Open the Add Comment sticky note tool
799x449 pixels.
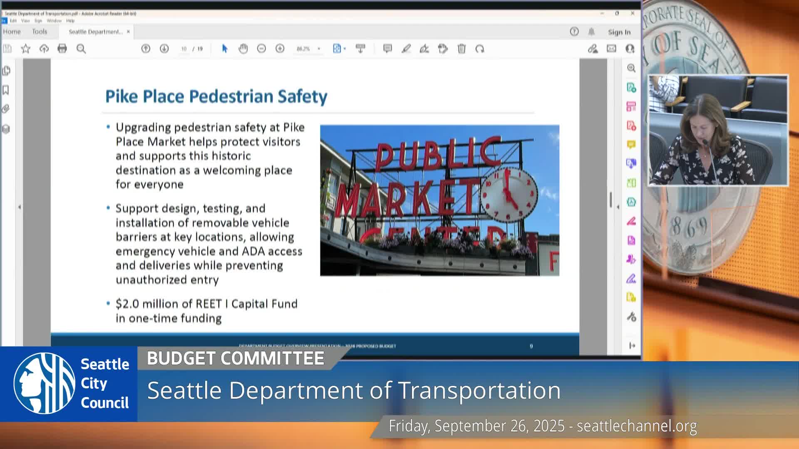coord(387,49)
